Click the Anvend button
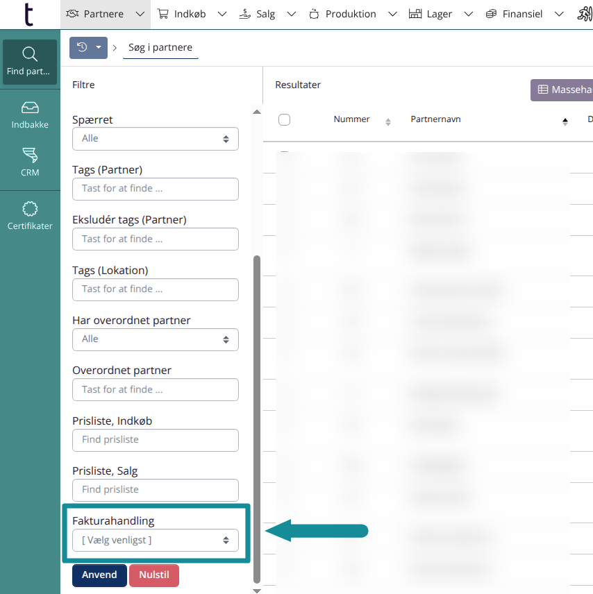This screenshot has height=594, width=593. click(99, 575)
